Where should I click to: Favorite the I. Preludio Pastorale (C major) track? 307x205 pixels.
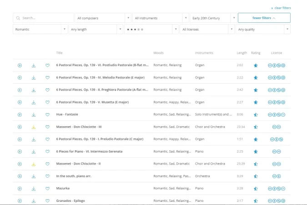tap(47, 139)
